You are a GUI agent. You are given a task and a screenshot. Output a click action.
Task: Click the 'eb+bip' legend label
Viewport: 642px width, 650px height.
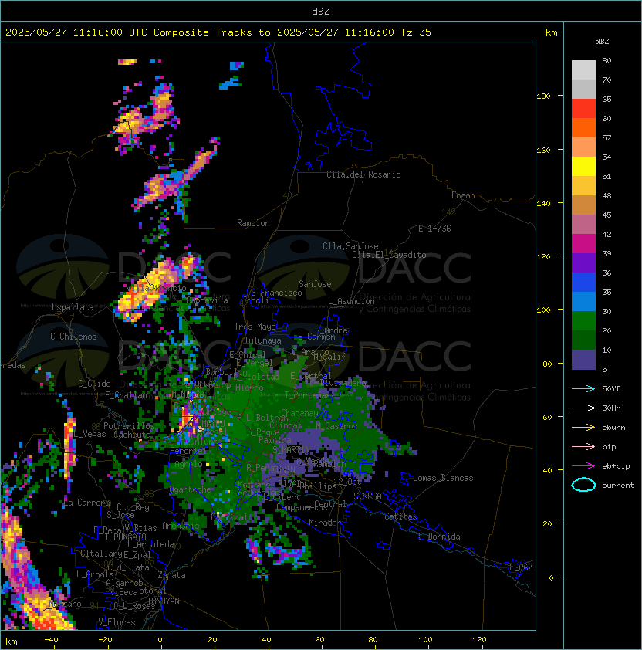pyautogui.click(x=616, y=466)
